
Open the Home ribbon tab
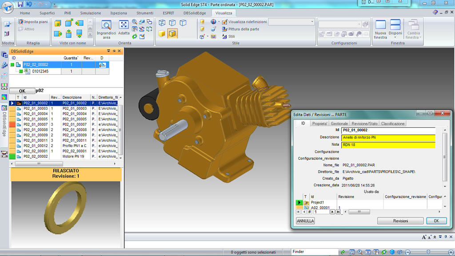25,13
